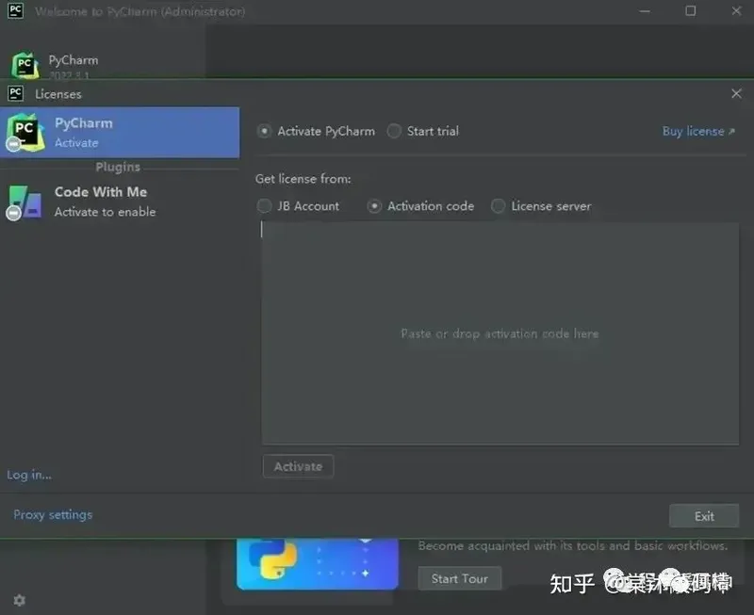Viewport: 754px width, 615px height.
Task: Click the Log in link
Action: click(x=29, y=475)
